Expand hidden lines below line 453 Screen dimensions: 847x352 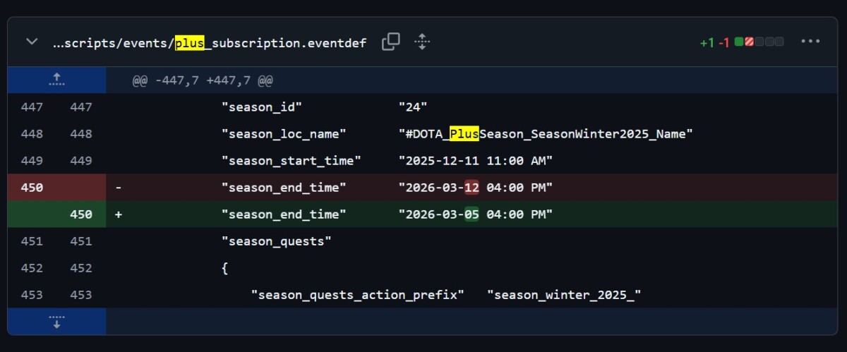tap(56, 322)
